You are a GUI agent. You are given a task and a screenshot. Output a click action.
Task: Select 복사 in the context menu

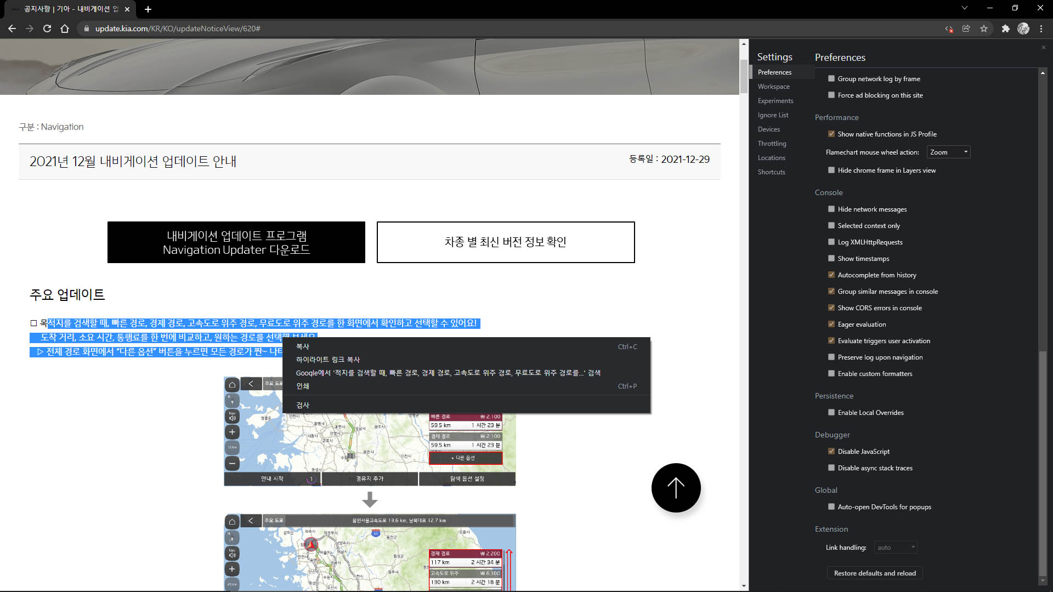click(x=303, y=346)
